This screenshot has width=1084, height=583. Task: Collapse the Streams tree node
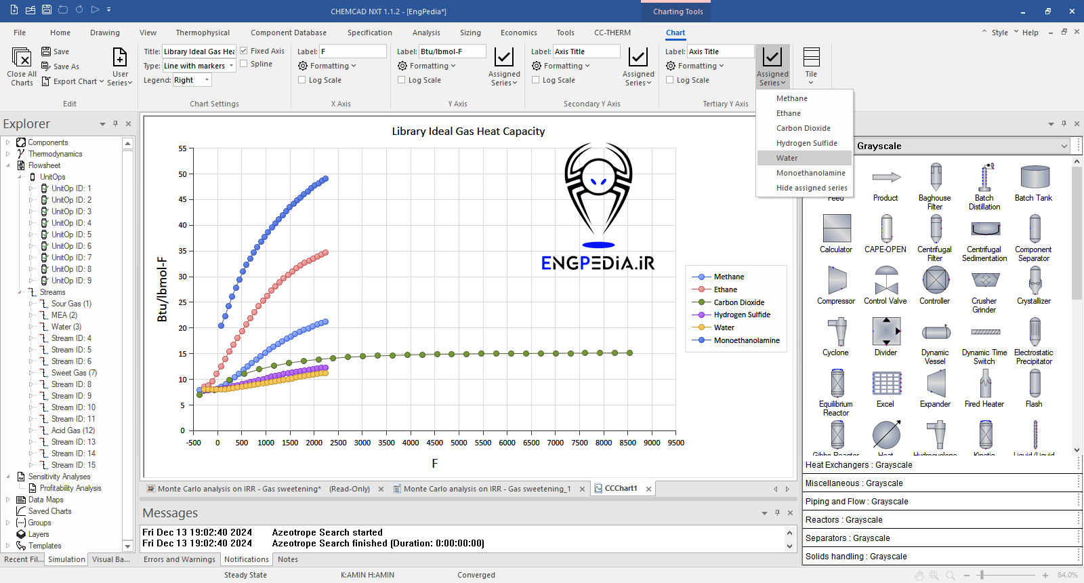[20, 292]
